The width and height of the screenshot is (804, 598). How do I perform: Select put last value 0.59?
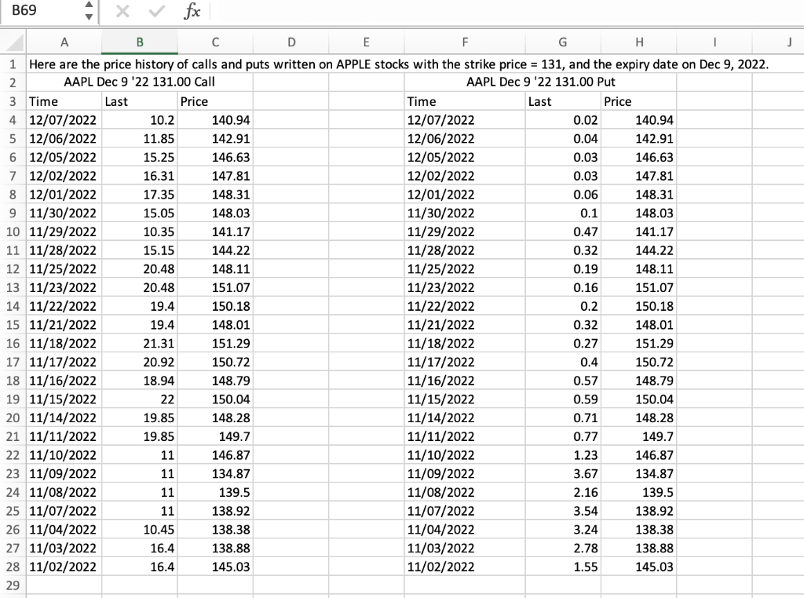tap(563, 399)
